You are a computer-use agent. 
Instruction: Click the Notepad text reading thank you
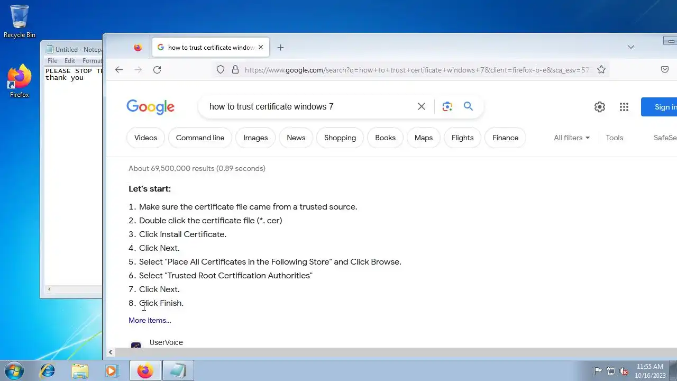point(65,78)
